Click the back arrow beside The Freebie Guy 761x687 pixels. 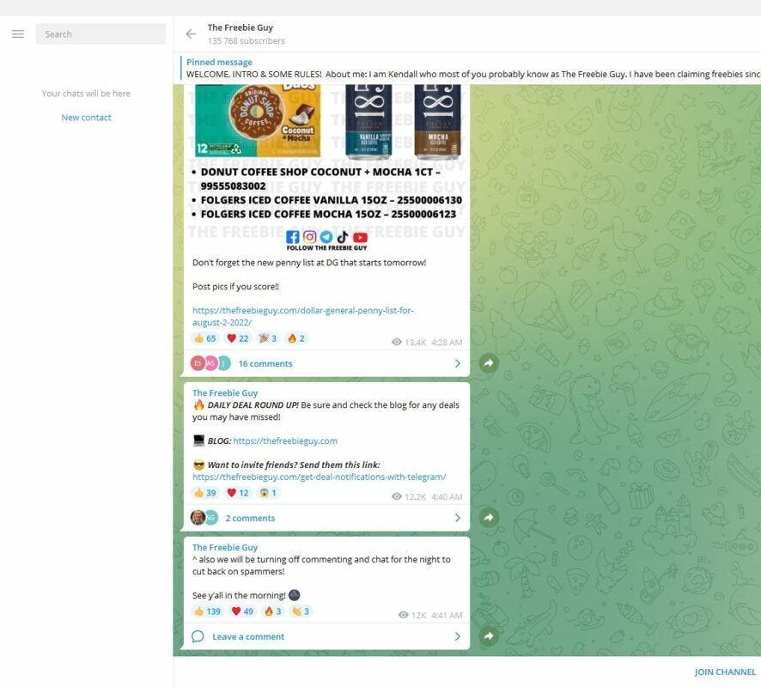(x=191, y=34)
